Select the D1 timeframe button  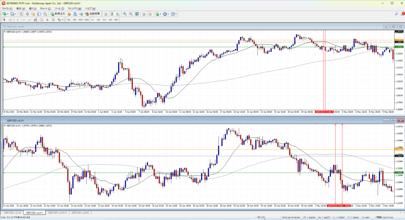[104, 19]
